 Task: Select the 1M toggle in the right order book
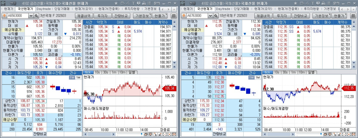pos(258,78)
